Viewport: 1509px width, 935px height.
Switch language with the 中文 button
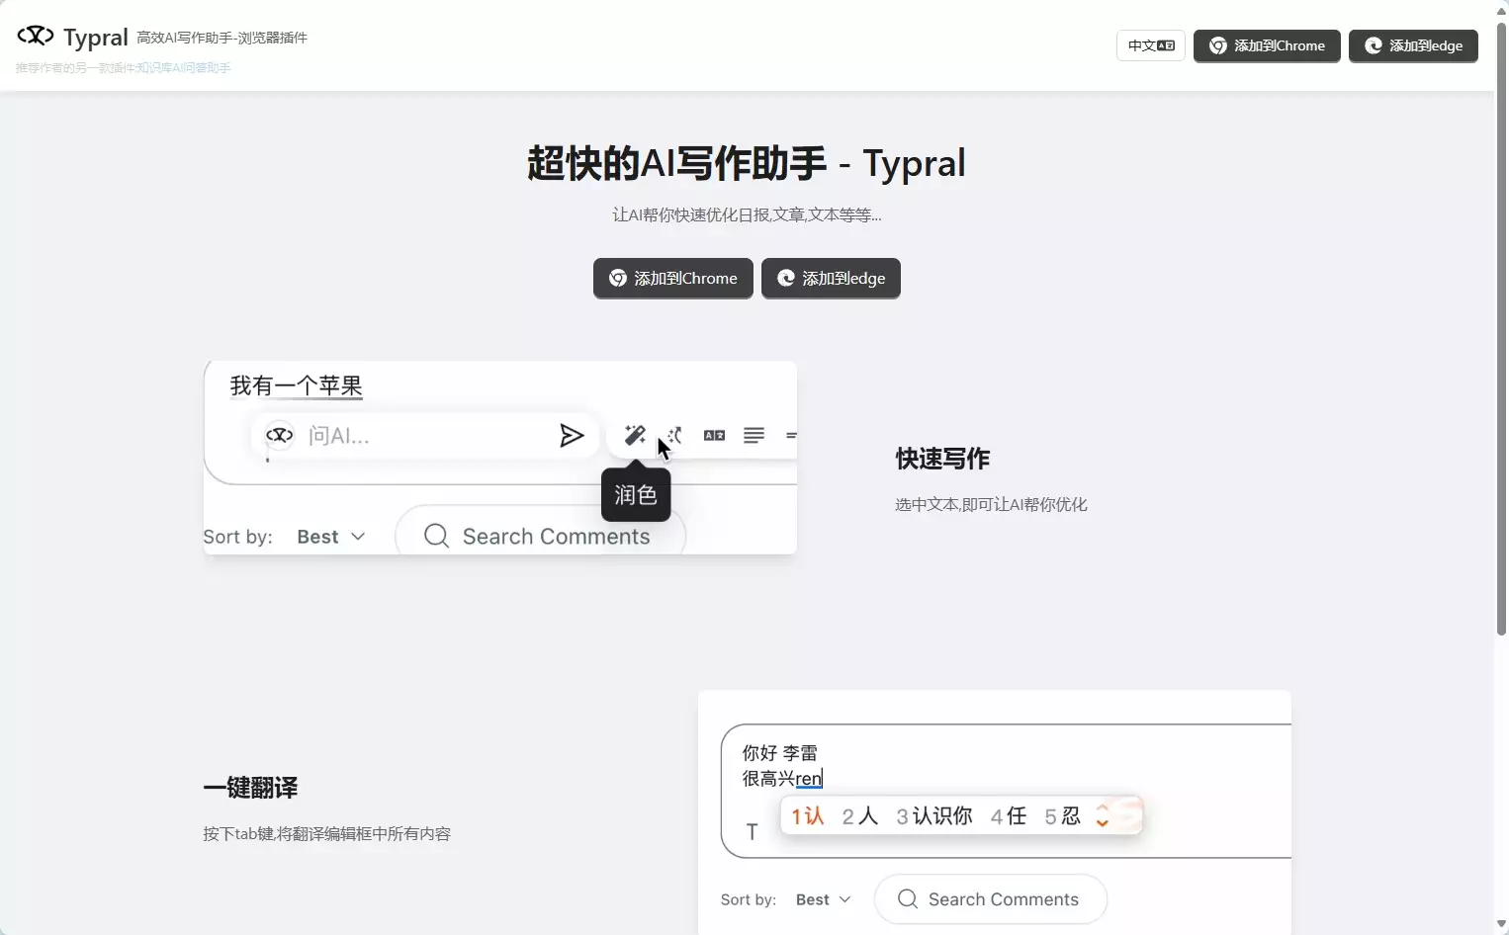click(x=1151, y=45)
